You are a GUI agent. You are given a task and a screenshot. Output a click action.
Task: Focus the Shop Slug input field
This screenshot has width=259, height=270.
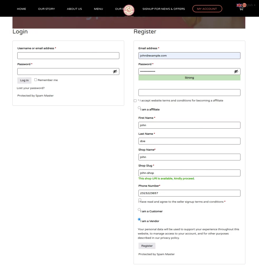189,173
